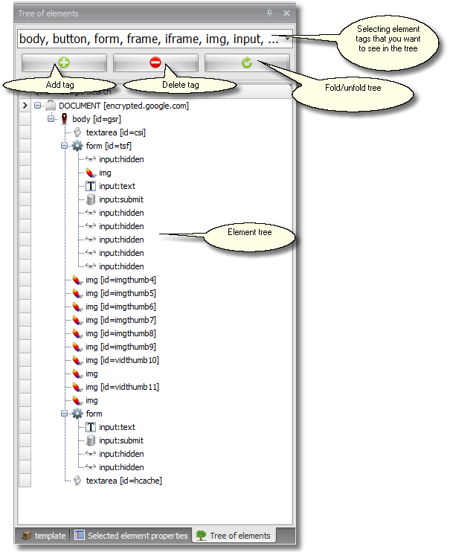Image resolution: width=450 pixels, height=555 pixels.
Task: Select img [id=vidthumb10] in the tree
Action: point(122,360)
